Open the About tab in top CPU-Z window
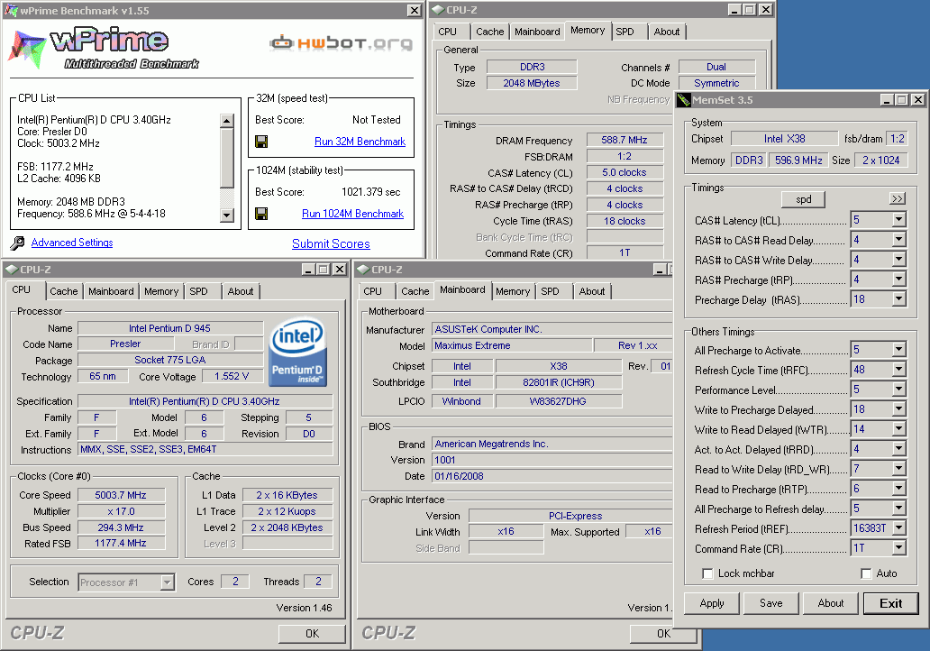Image resolution: width=930 pixels, height=651 pixels. 667,32
